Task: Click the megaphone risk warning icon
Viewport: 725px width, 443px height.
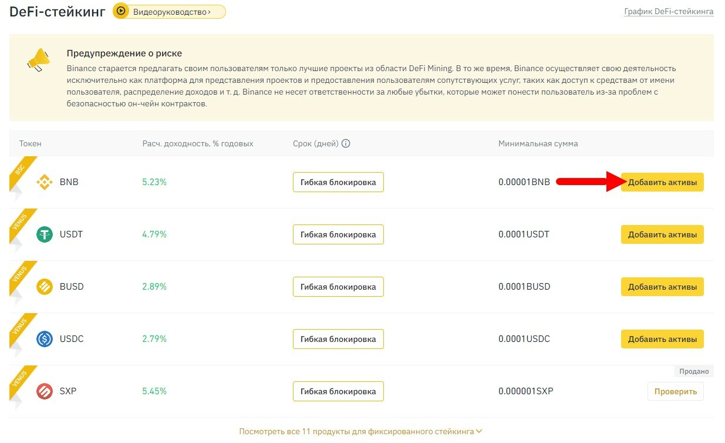Action: point(39,59)
